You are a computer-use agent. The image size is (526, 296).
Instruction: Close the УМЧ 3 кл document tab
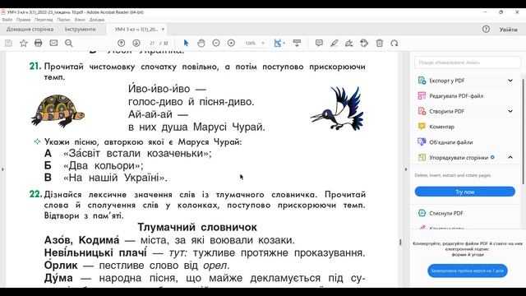(163, 30)
